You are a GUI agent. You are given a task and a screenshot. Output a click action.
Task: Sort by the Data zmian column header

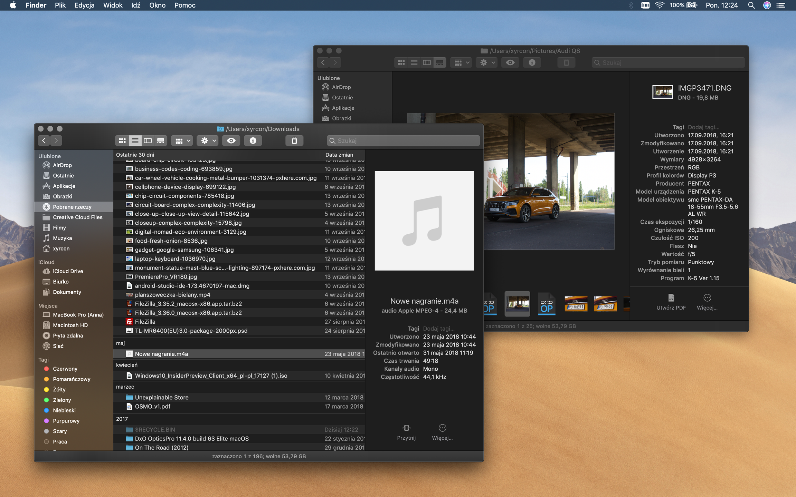click(x=339, y=155)
